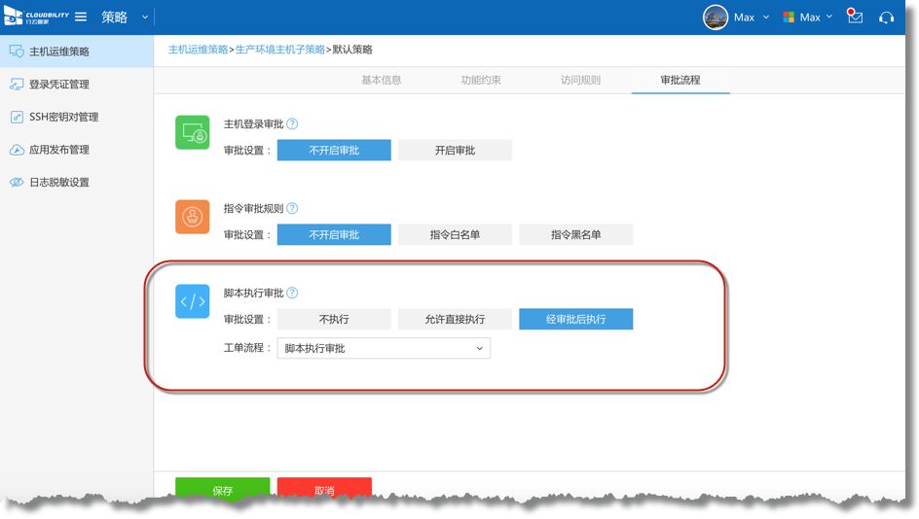Viewport: 919px width, 519px height.
Task: Click the headset support icon
Action: (x=886, y=17)
